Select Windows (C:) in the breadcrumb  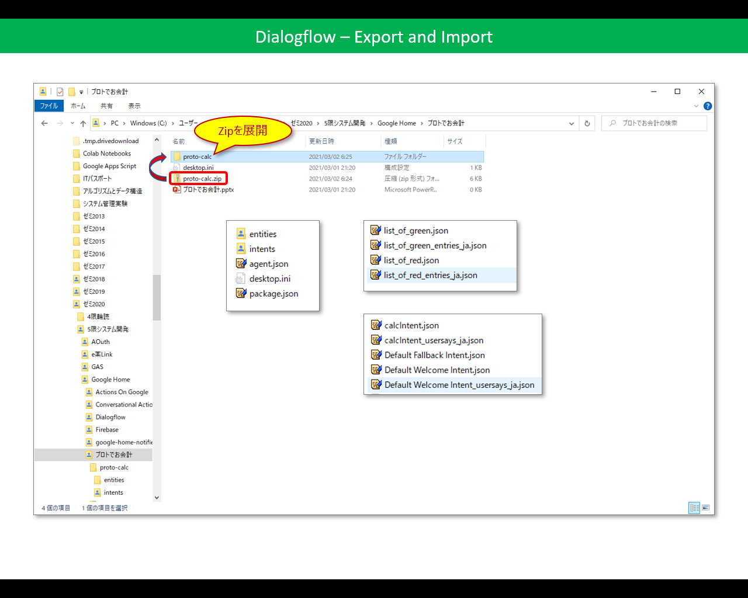(x=148, y=123)
